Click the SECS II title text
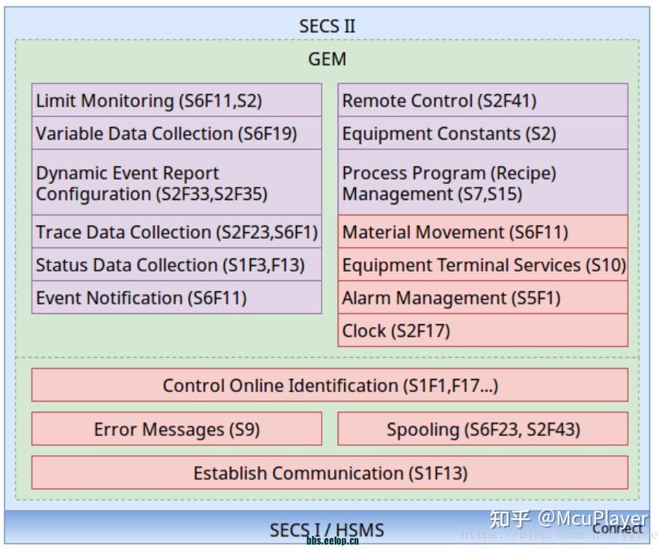The image size is (666, 549). click(327, 26)
